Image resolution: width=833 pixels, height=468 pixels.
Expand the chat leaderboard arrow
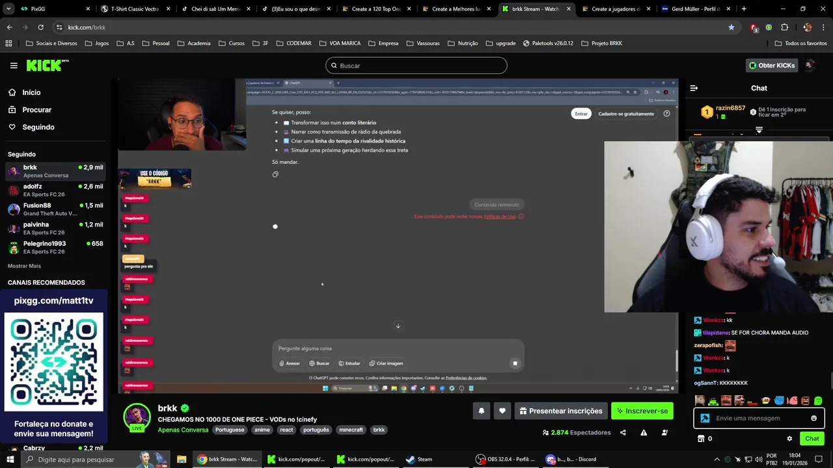tap(759, 130)
